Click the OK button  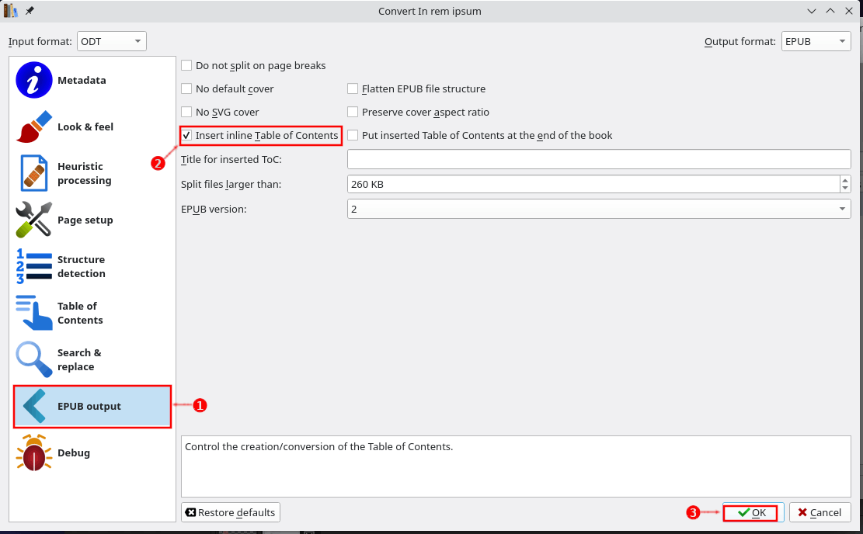point(752,513)
